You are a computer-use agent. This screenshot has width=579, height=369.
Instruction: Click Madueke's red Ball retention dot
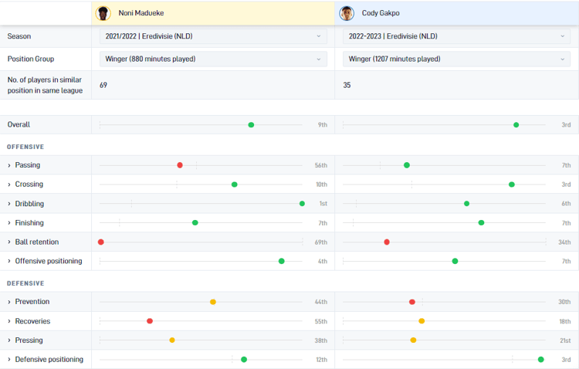point(101,242)
